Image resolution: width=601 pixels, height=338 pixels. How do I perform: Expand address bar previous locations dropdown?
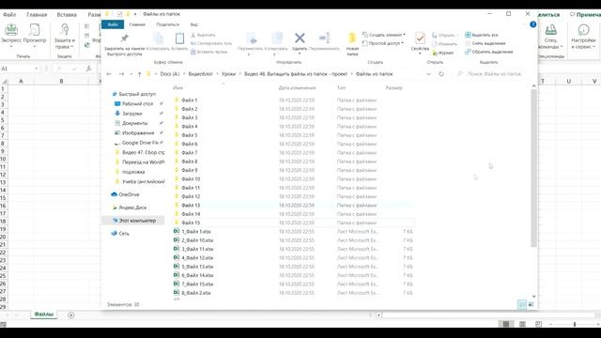click(x=428, y=74)
